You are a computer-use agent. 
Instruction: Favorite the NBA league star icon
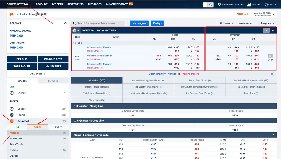pyautogui.click(x=75, y=43)
